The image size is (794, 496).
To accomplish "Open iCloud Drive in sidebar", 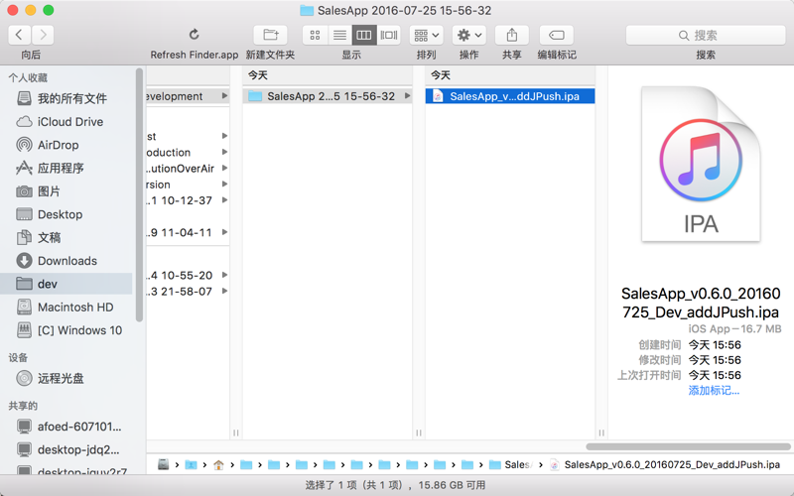I will pyautogui.click(x=66, y=121).
